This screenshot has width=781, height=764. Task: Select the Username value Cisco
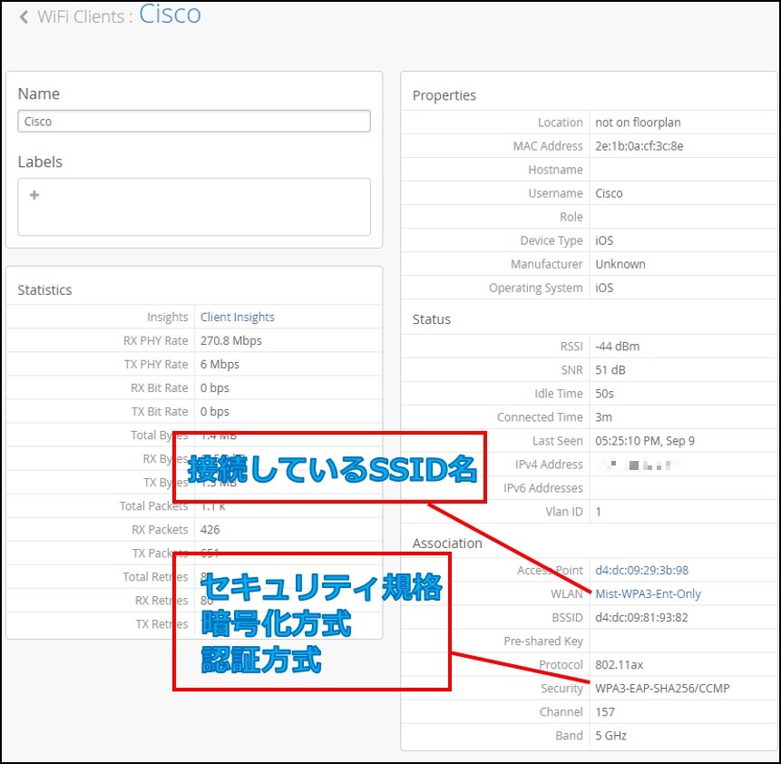[x=609, y=193]
